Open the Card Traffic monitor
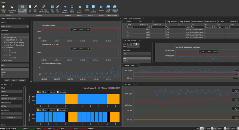This screenshot has width=239, height=130. click(x=108, y=9)
